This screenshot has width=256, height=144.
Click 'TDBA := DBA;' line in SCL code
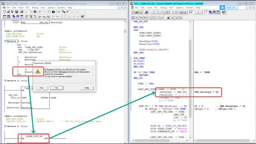tap(146, 84)
